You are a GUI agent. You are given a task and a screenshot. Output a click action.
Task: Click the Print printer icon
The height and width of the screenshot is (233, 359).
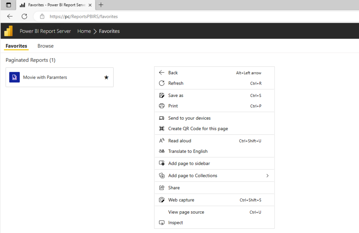162,106
